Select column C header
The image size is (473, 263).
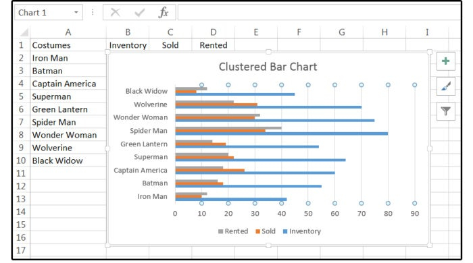point(170,32)
